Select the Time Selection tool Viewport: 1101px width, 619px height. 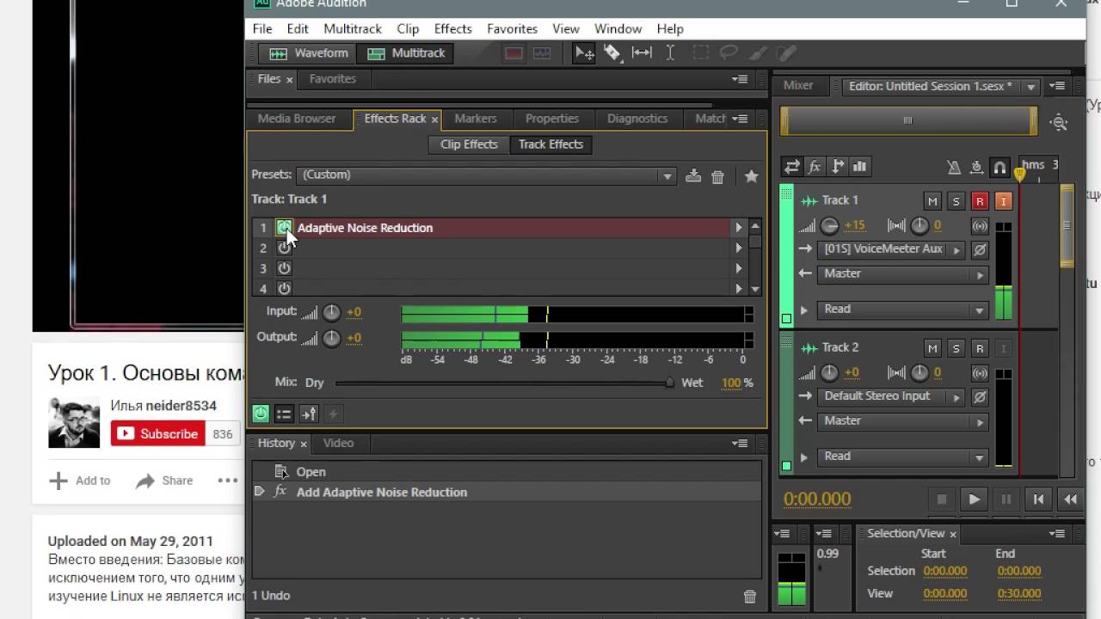(670, 53)
